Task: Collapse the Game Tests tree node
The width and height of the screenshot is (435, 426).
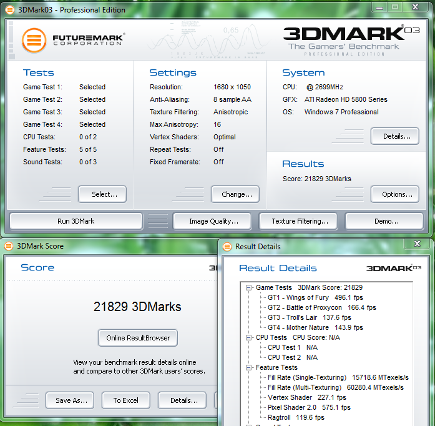Action: (248, 288)
